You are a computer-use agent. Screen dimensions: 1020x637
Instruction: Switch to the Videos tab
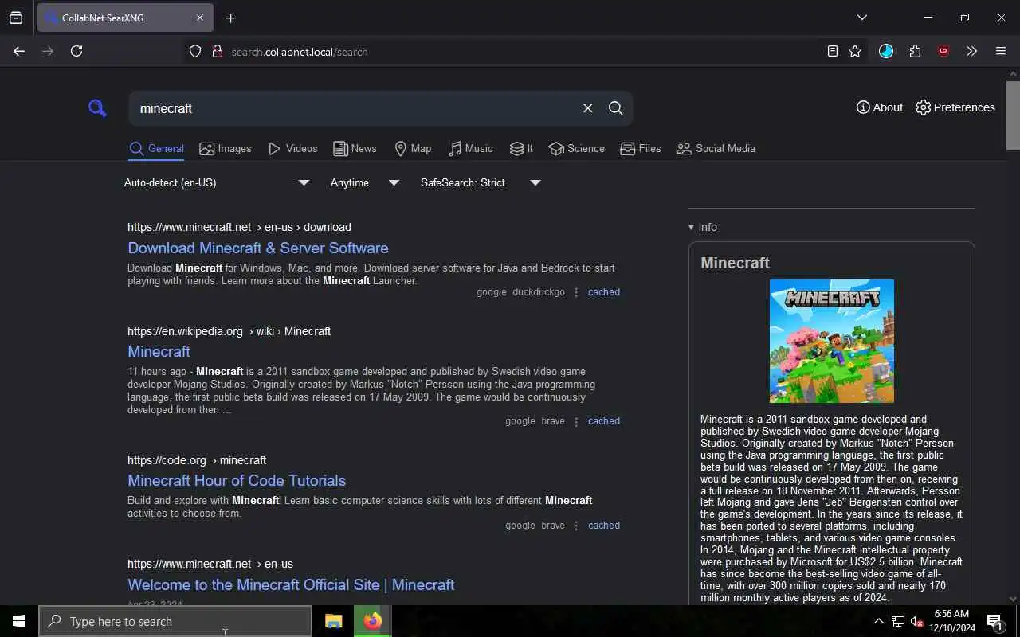click(292, 149)
